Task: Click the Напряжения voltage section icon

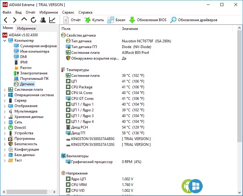Action: pos(63,173)
